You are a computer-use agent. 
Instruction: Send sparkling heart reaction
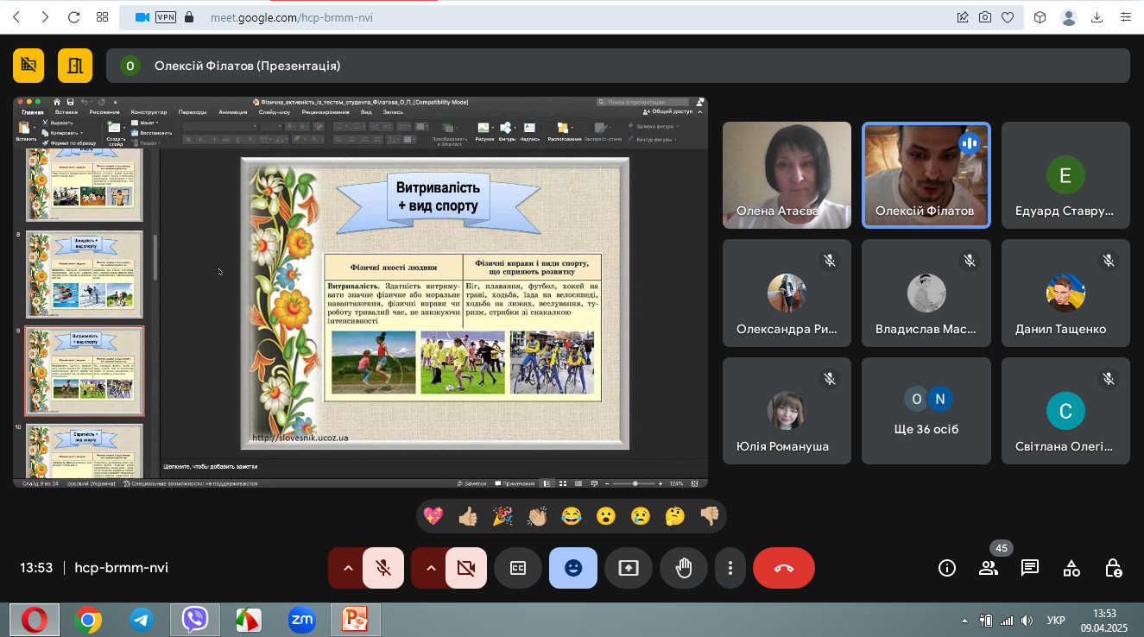click(433, 516)
